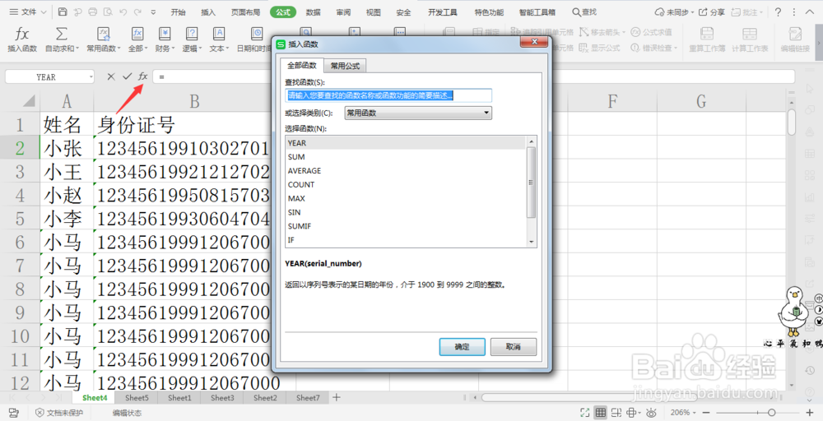Open the Page Layout (页面布局) ribbon tab
Image resolution: width=823 pixels, height=421 pixels.
coord(245,12)
